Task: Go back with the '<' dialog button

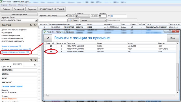Action: pyautogui.click(x=48, y=38)
